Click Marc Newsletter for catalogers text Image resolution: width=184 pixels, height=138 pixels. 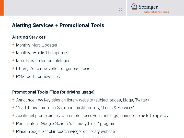[44, 61]
